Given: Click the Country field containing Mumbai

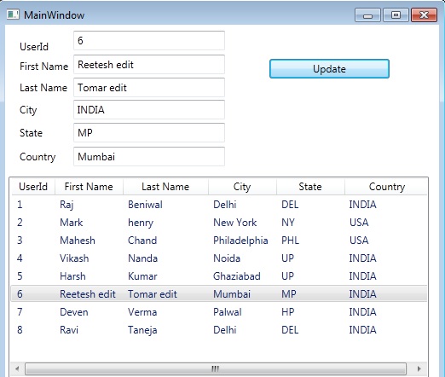Looking at the screenshot, I should [x=149, y=157].
